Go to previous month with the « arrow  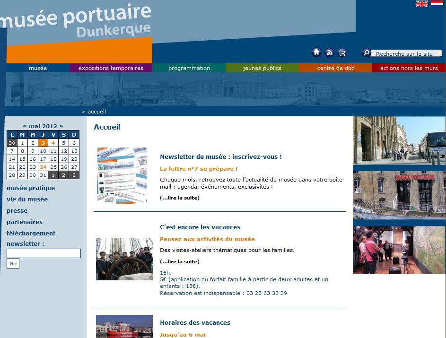[x=26, y=126]
